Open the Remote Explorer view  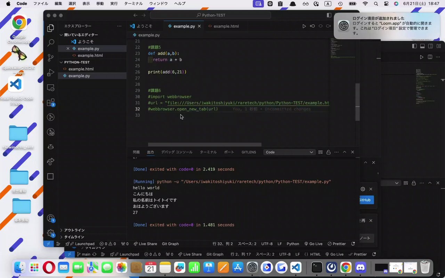click(x=51, y=88)
